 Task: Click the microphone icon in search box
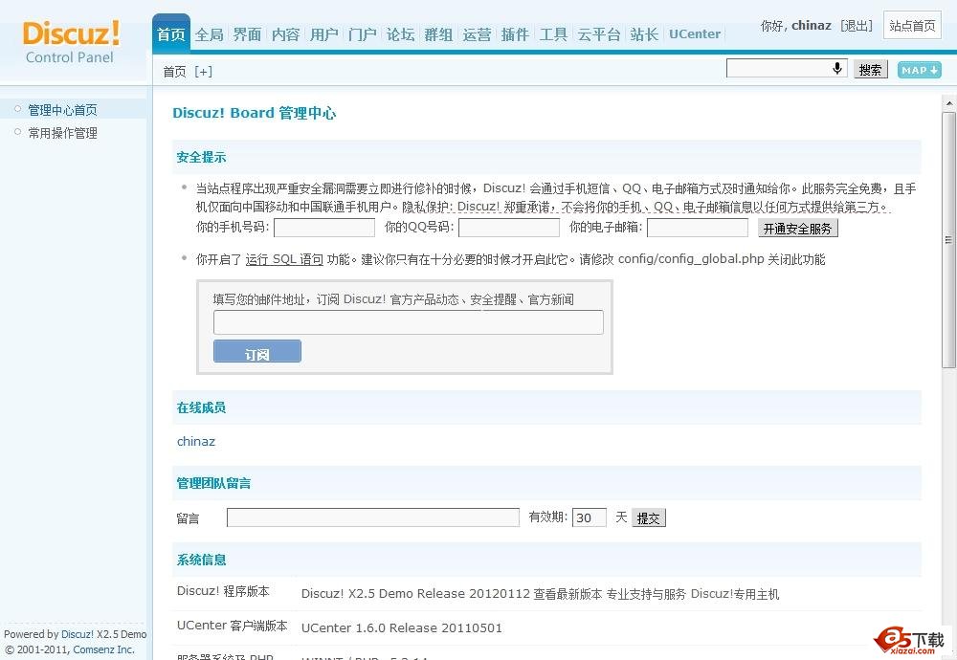pos(837,68)
